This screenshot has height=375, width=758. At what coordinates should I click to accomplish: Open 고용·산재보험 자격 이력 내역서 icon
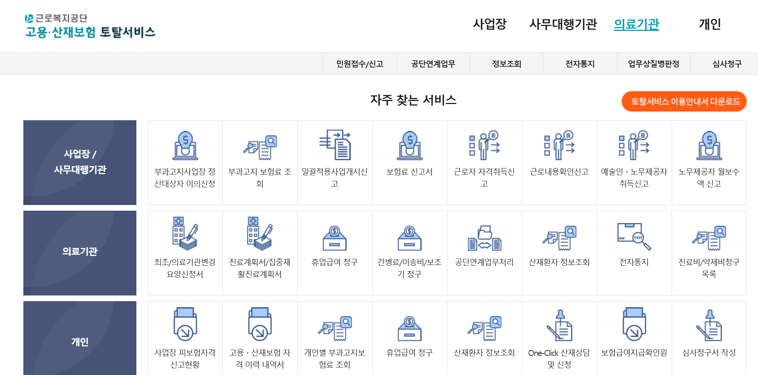260,324
